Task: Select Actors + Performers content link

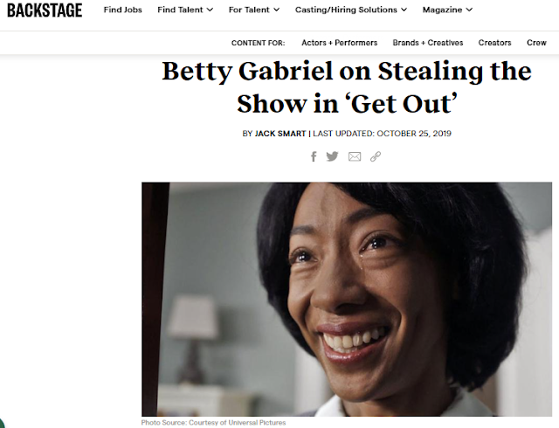Action: tap(340, 43)
